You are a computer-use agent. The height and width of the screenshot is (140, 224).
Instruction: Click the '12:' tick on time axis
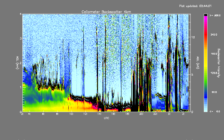(x=85, y=114)
